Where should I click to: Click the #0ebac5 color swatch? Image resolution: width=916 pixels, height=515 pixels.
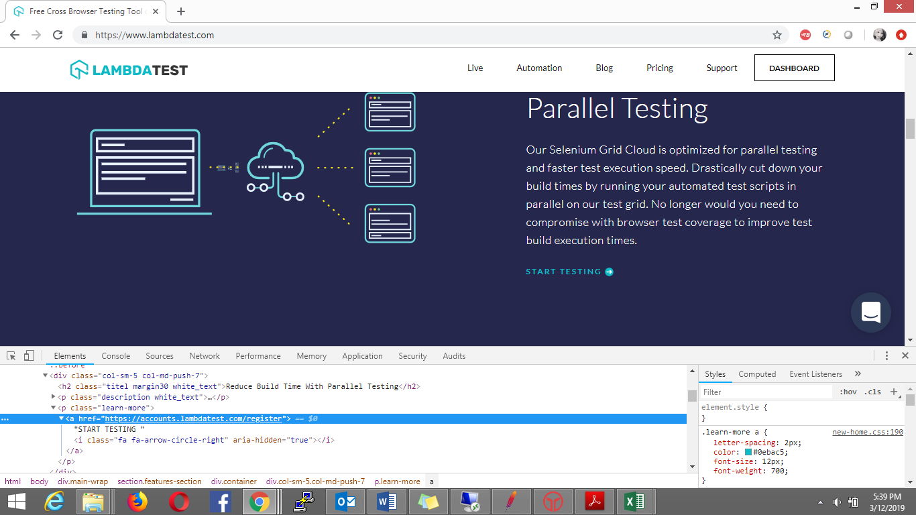pyautogui.click(x=748, y=453)
